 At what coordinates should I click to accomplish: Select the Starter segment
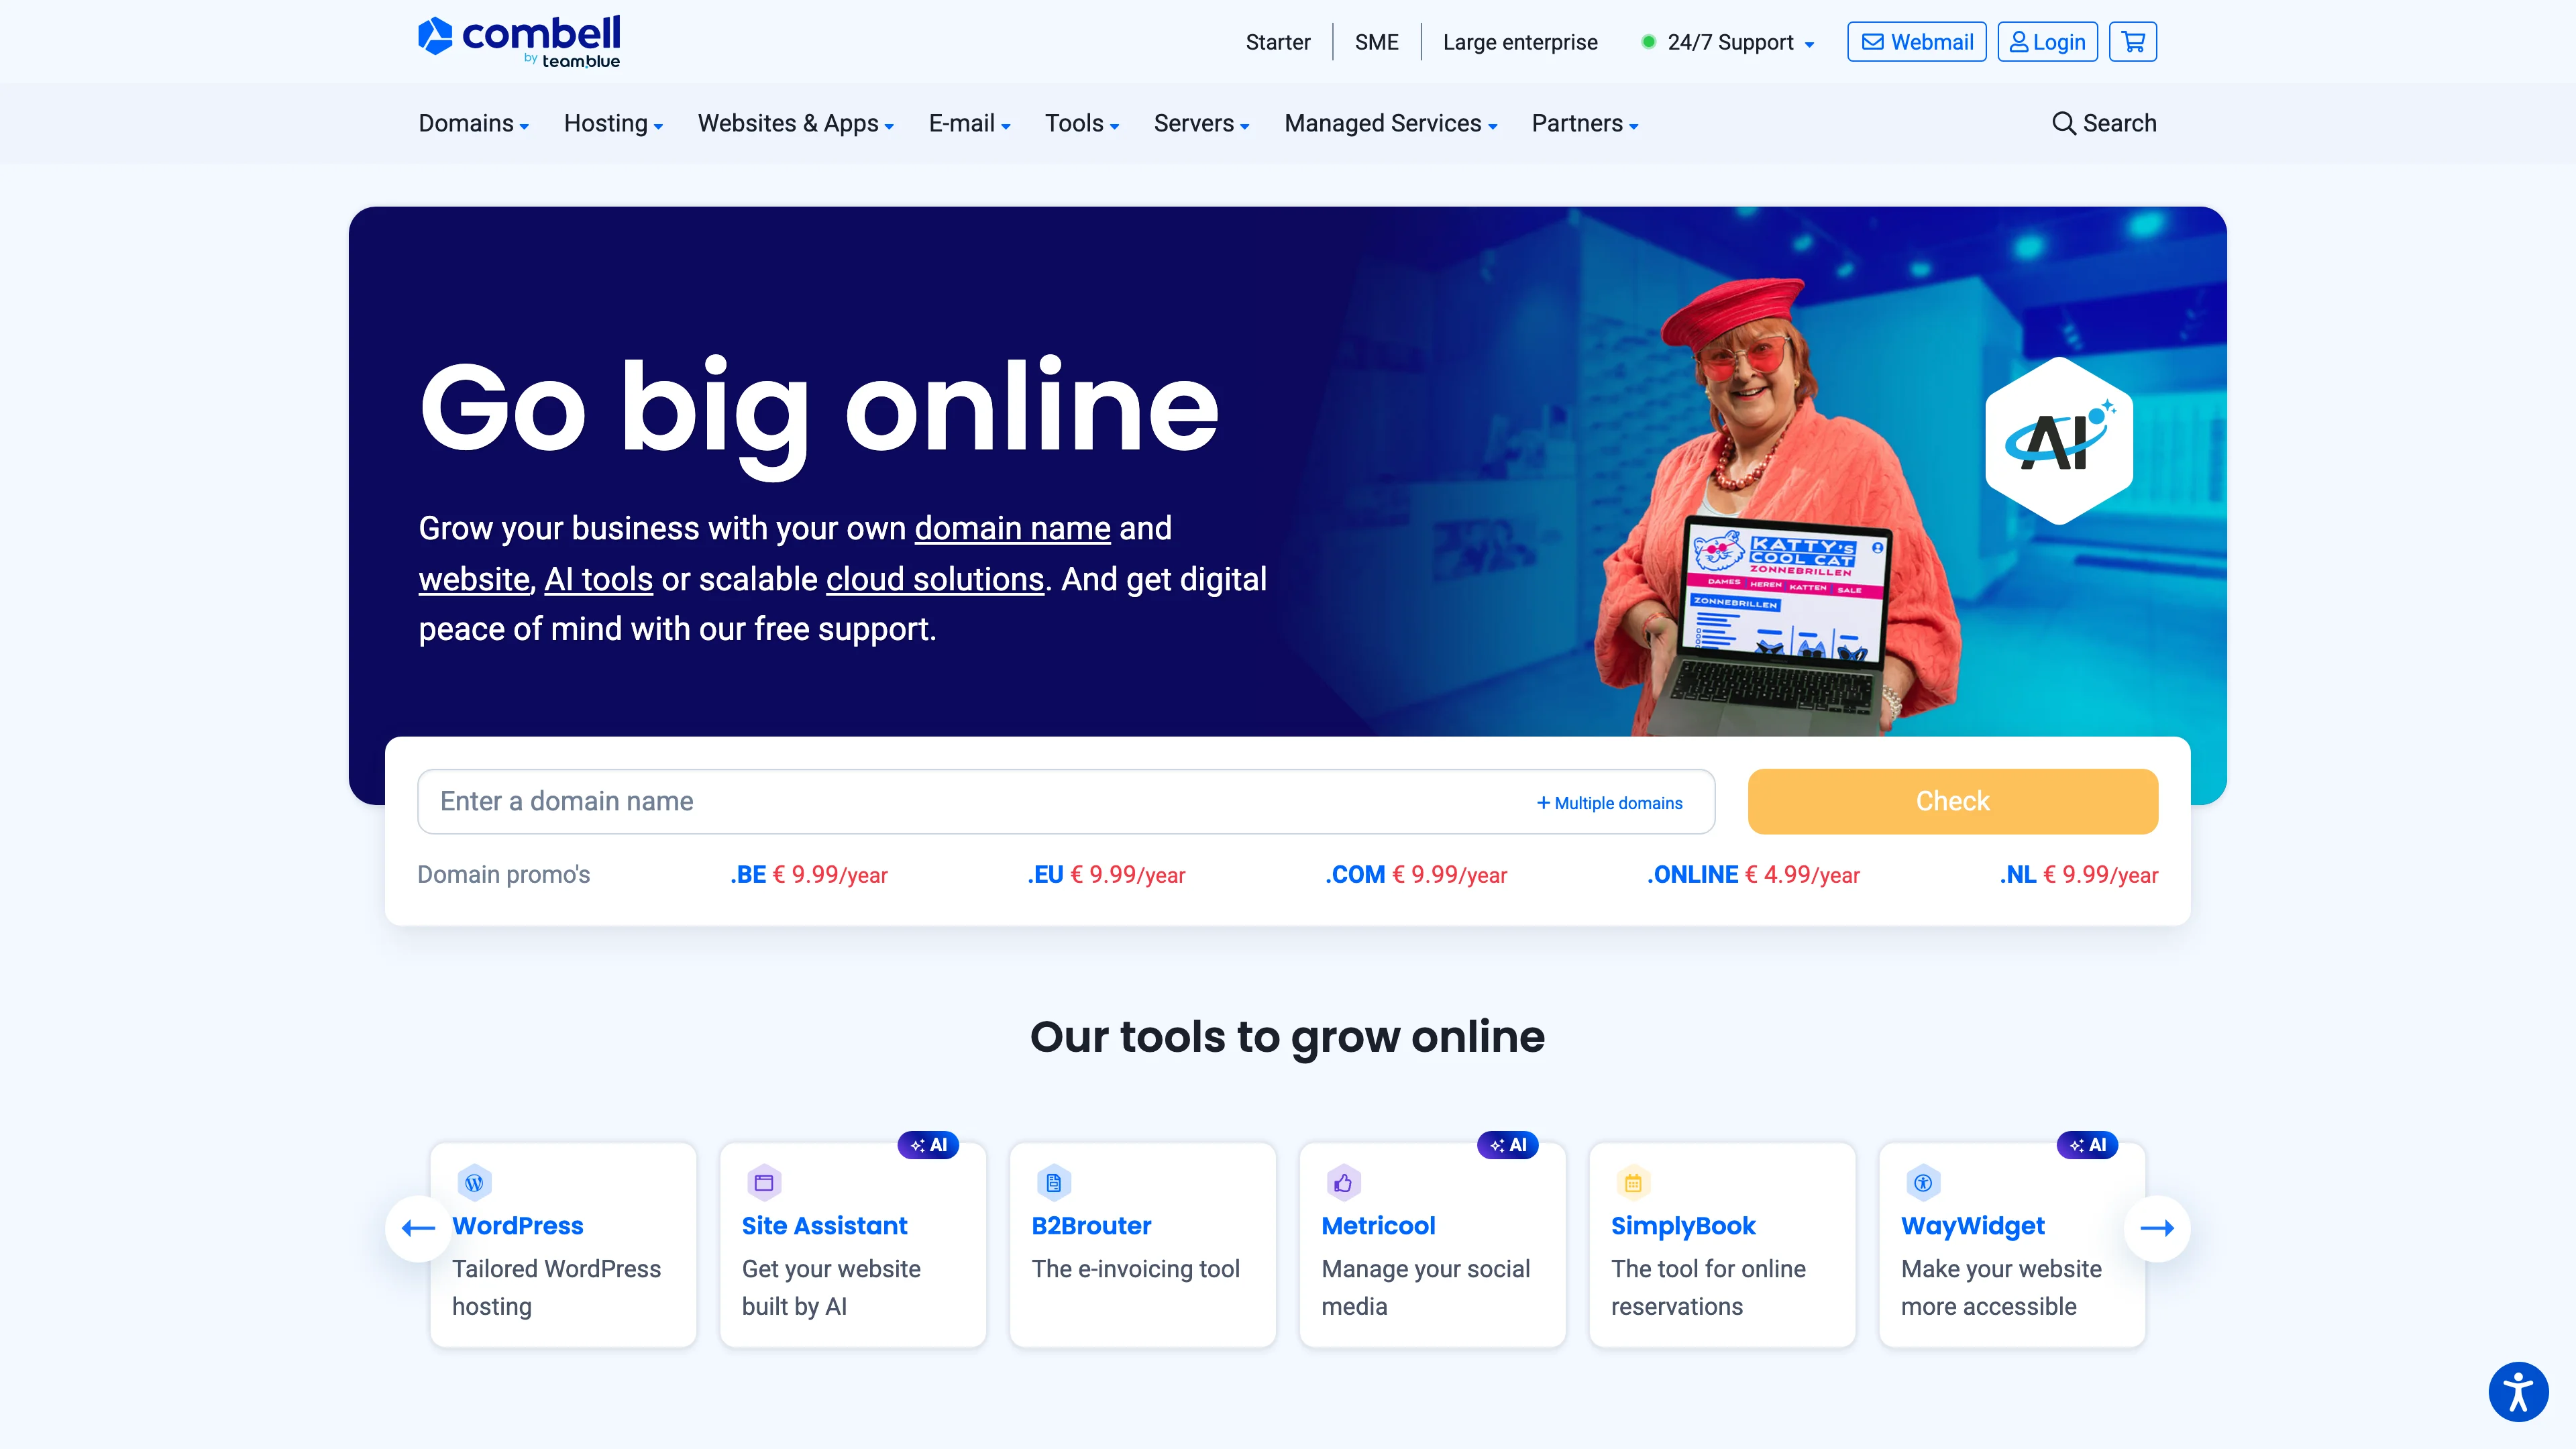click(x=1278, y=42)
